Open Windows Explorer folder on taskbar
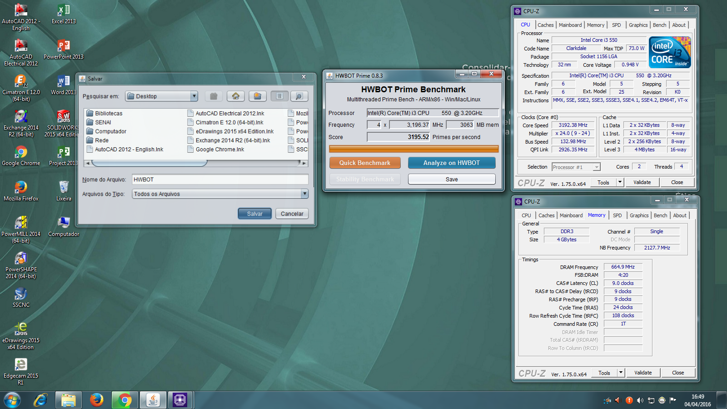Screen dimensions: 727x409 (x=69, y=400)
